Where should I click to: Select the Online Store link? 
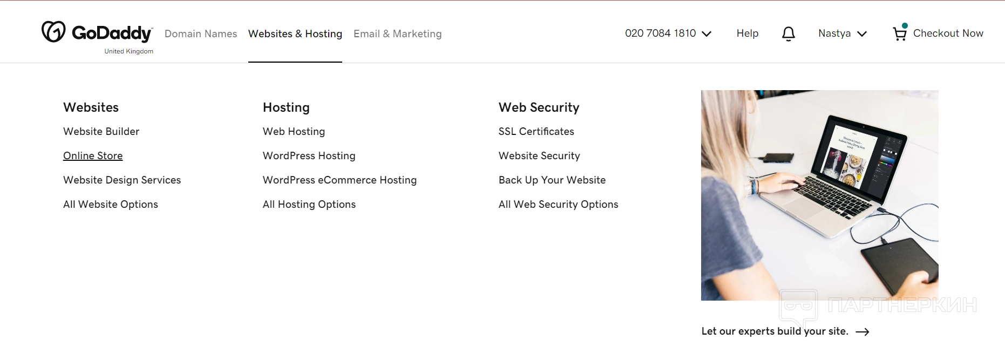(93, 156)
